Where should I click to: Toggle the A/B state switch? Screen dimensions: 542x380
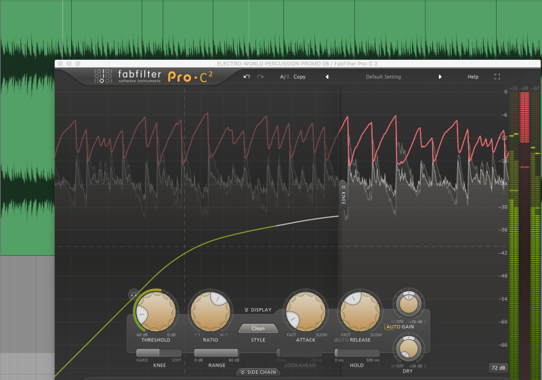coord(284,77)
